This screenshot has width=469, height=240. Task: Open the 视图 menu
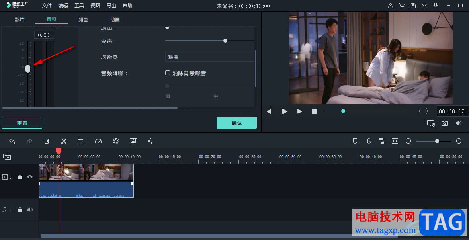pos(95,5)
